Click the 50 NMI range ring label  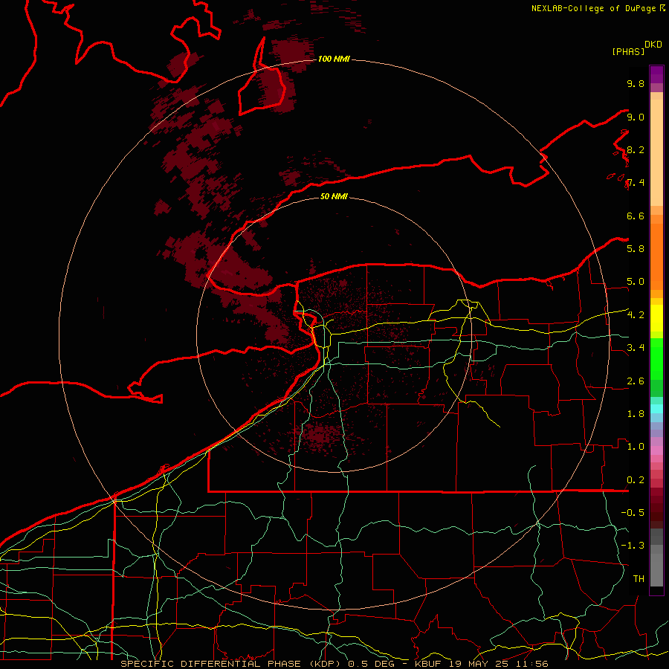coord(334,196)
